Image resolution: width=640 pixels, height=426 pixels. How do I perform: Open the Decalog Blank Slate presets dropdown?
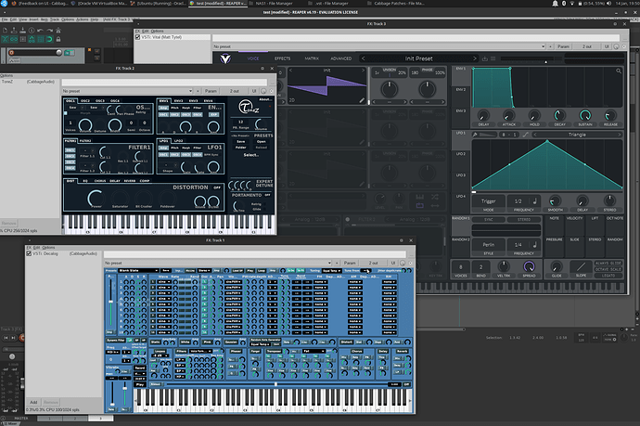click(x=138, y=270)
